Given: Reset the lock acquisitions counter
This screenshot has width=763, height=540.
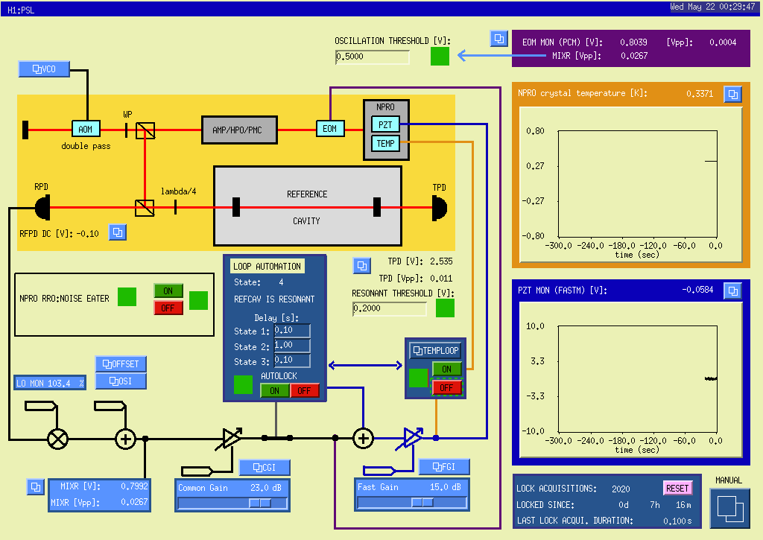Looking at the screenshot, I should pyautogui.click(x=678, y=489).
